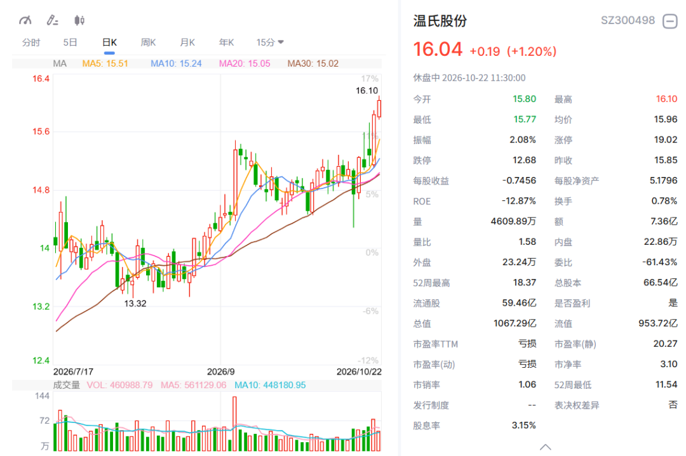Click the 涨停 value 19.02
686x456 pixels.
(x=666, y=140)
